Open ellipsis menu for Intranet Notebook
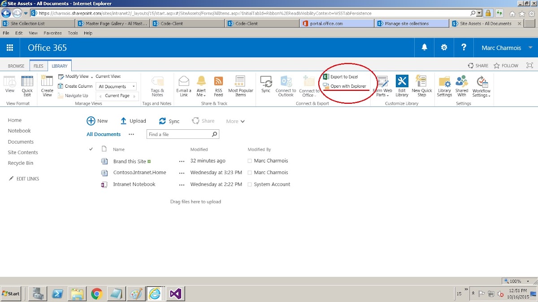Image resolution: width=538 pixels, height=302 pixels. pyautogui.click(x=182, y=184)
